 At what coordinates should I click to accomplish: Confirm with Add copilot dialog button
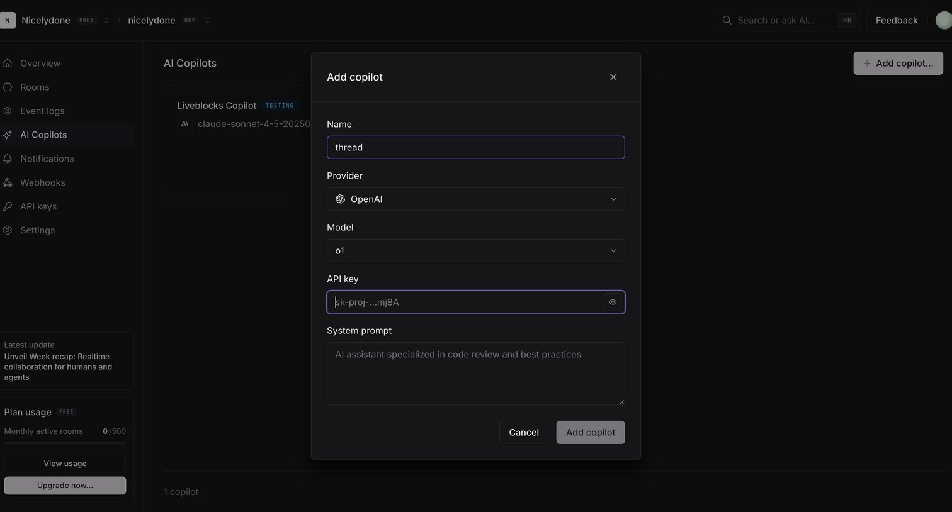[591, 432]
